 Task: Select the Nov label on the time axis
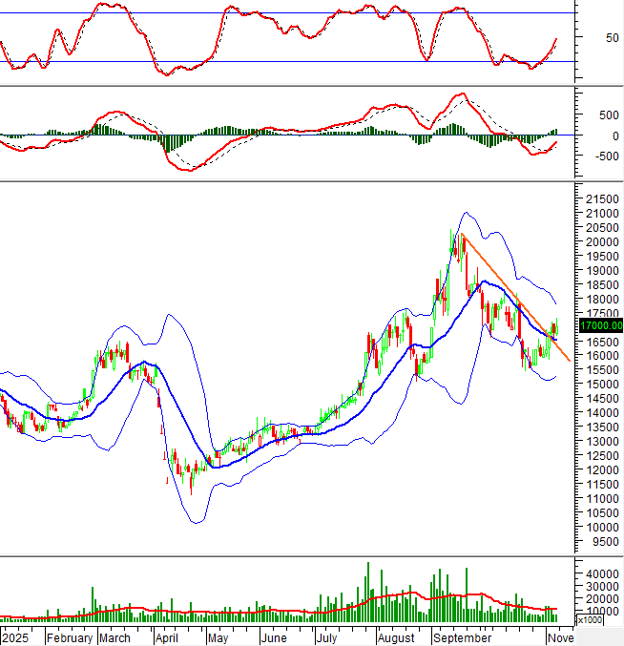tap(558, 637)
